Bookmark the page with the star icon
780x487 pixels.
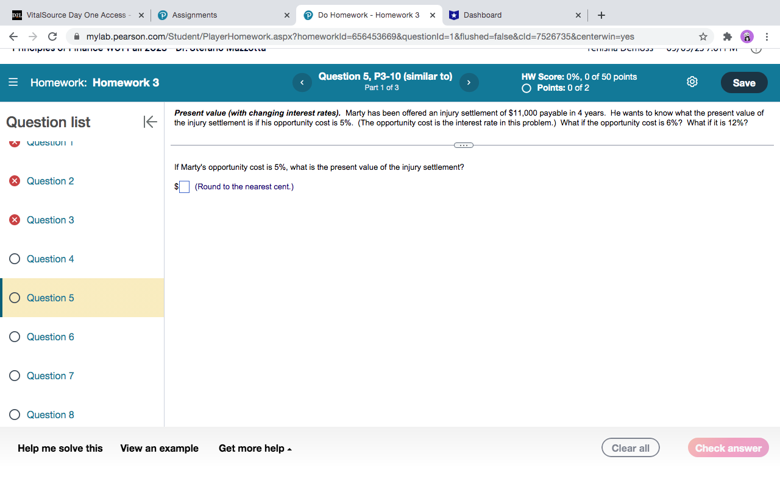pyautogui.click(x=703, y=37)
